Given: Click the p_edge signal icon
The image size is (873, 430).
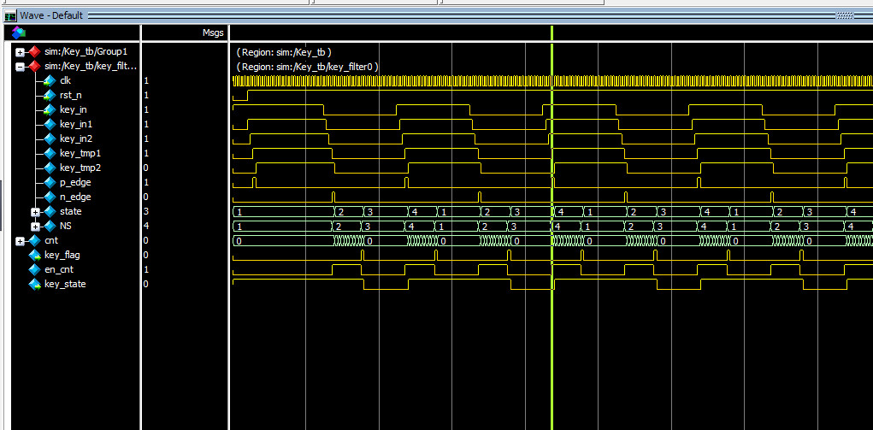Looking at the screenshot, I should (49, 182).
